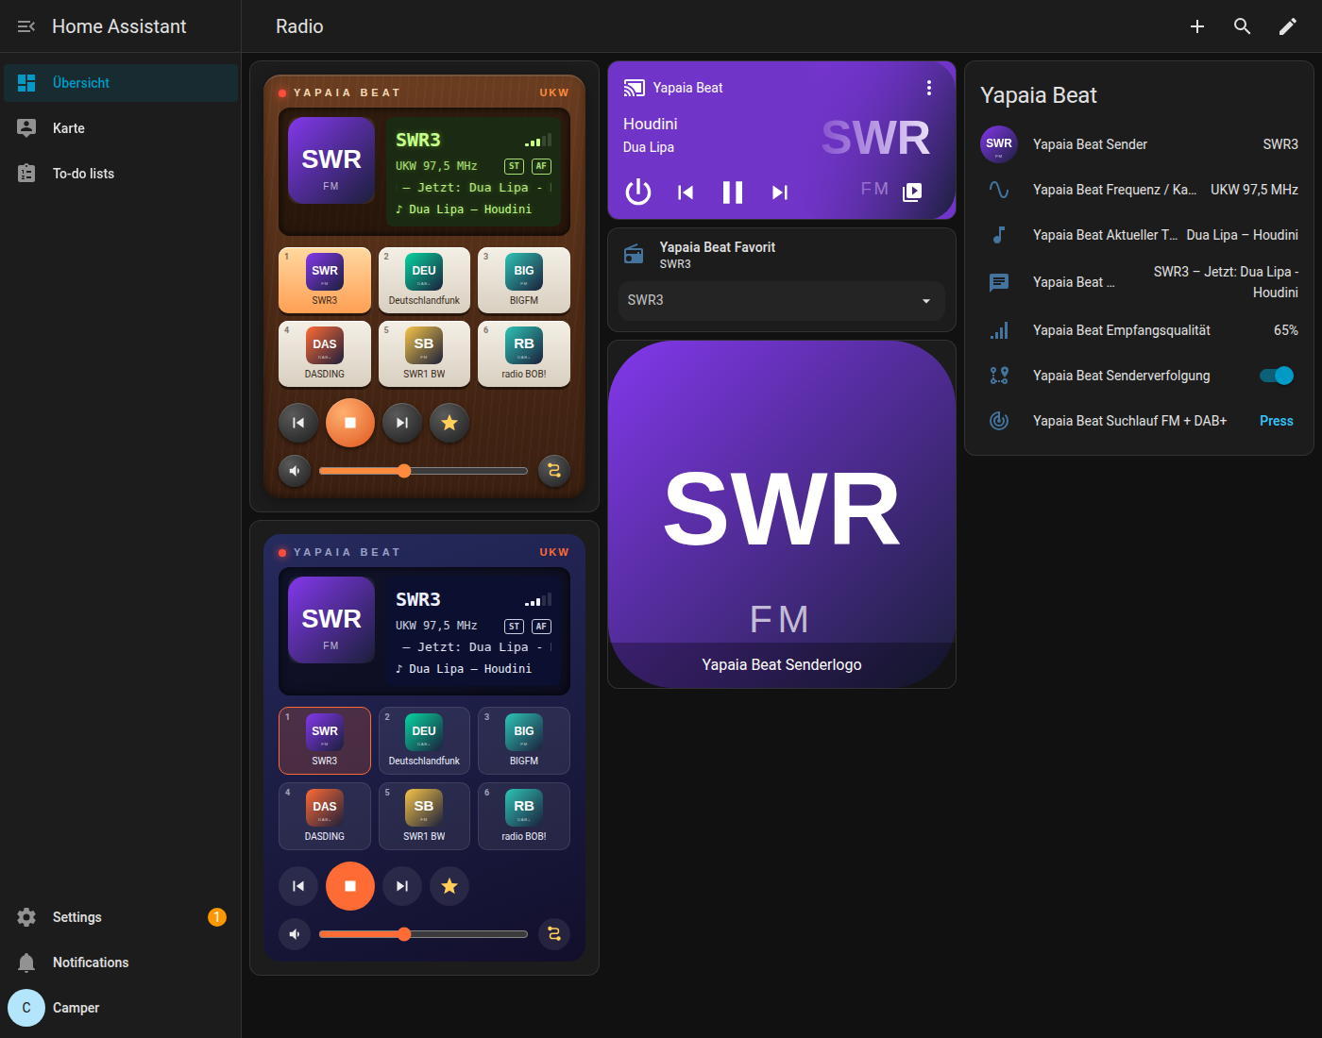The image size is (1322, 1038).
Task: Go to Karte in the sidebar
Action: (x=121, y=128)
